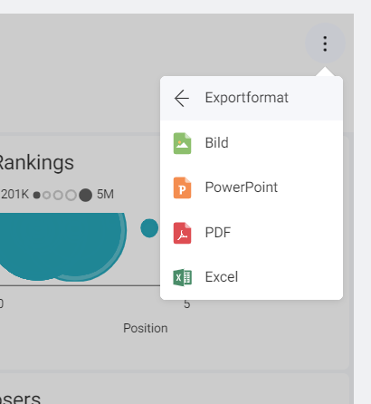Pick the Excel export option
371x404 pixels.
tap(252, 277)
